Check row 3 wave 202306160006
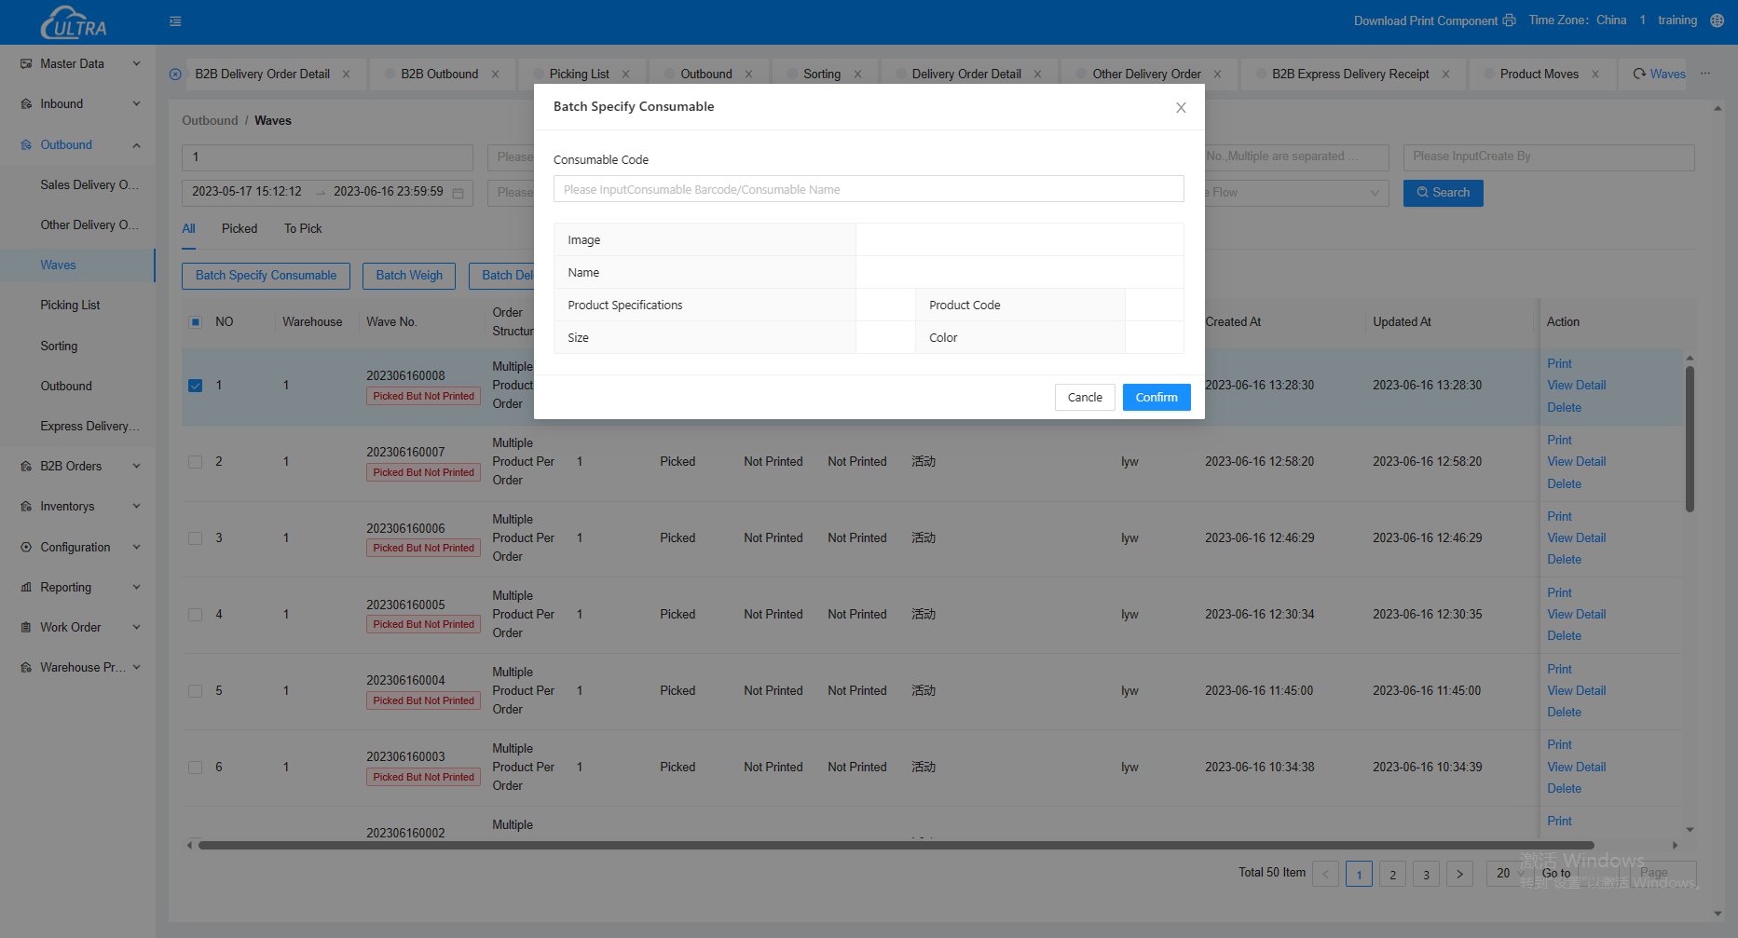This screenshot has height=938, width=1738. [196, 538]
